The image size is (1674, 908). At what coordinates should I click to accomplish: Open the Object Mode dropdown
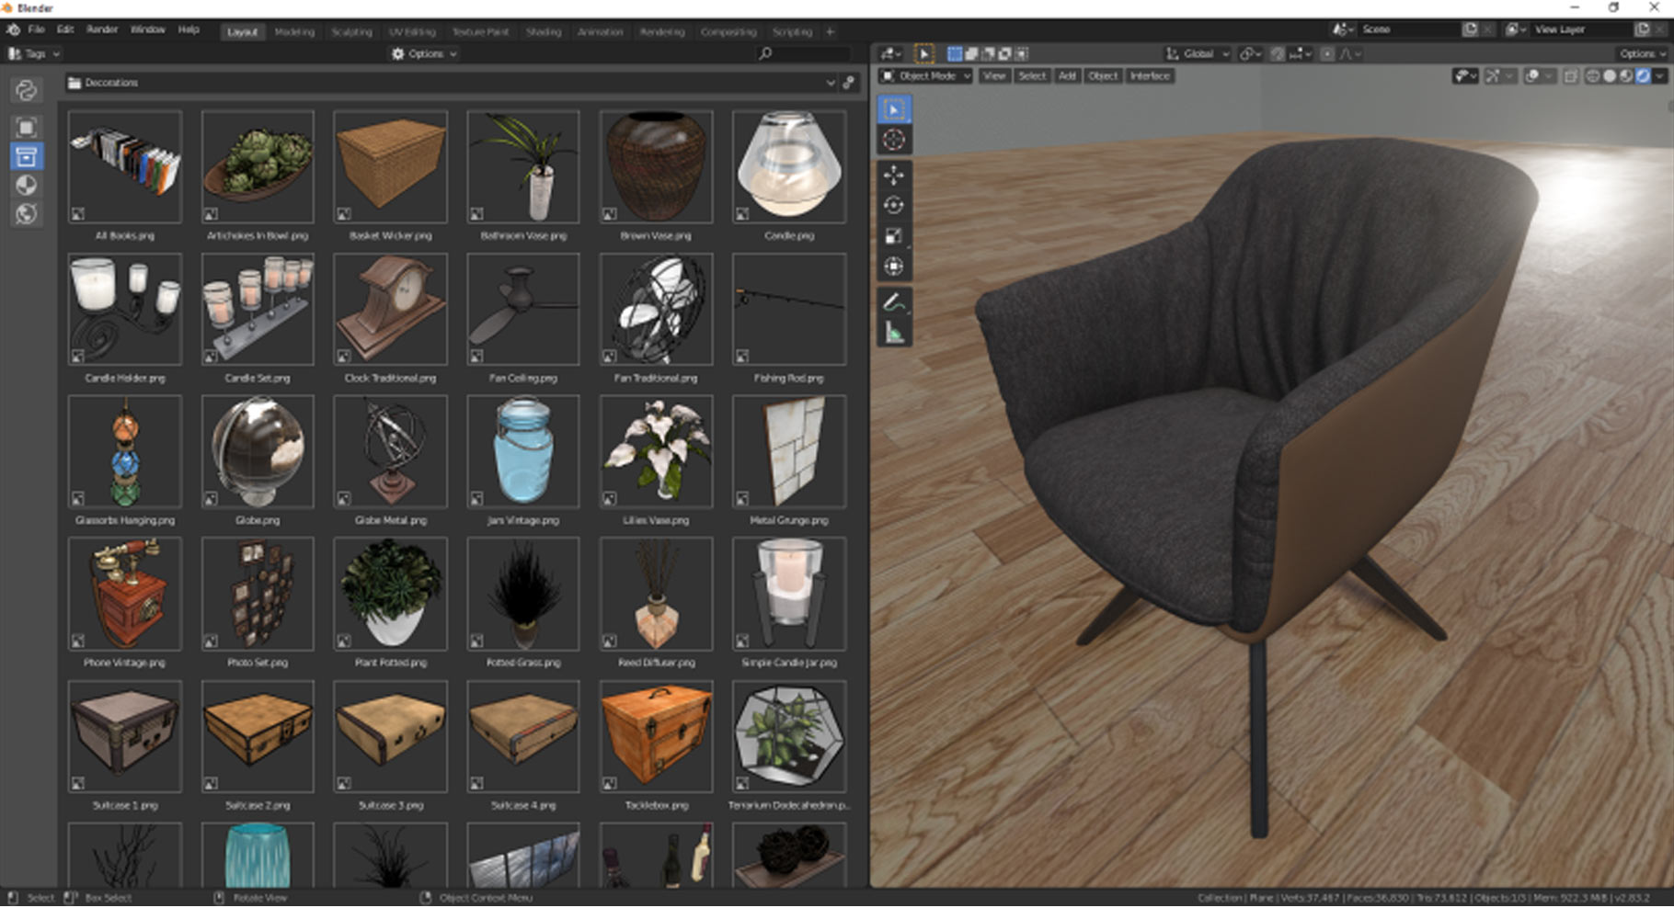click(924, 76)
